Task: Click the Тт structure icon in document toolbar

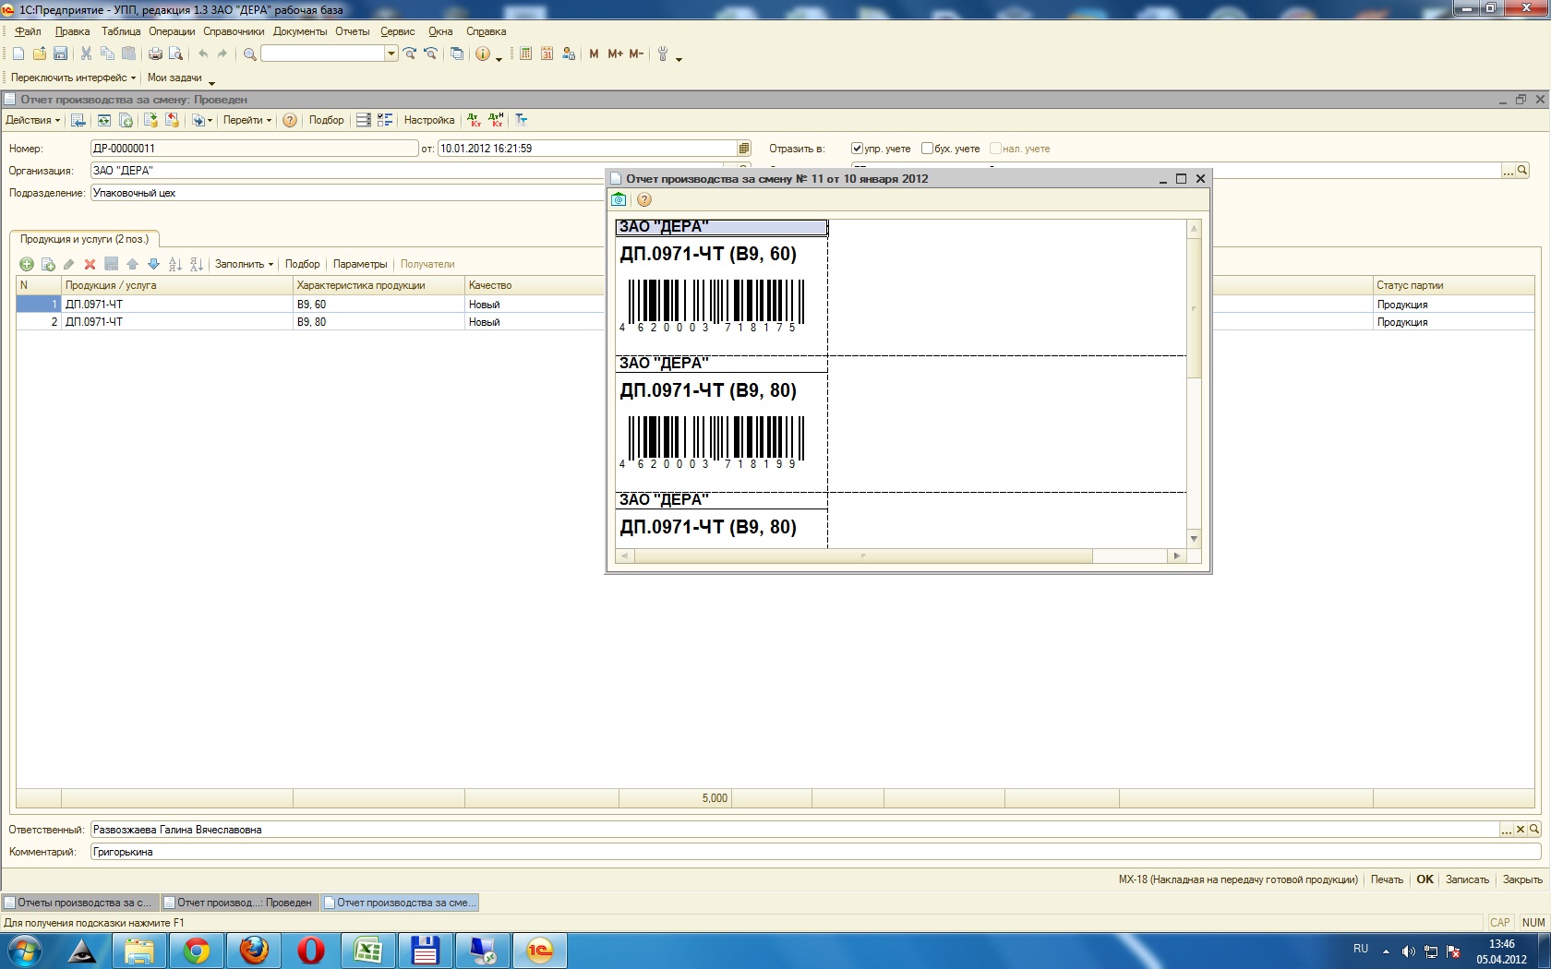Action: click(x=522, y=120)
